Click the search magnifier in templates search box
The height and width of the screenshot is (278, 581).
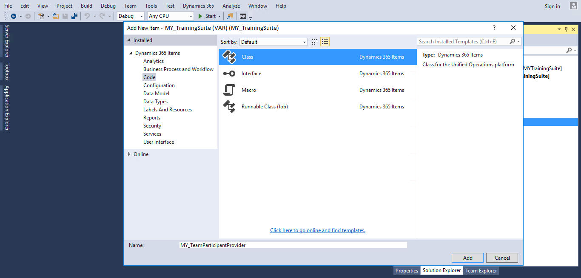tap(513, 41)
